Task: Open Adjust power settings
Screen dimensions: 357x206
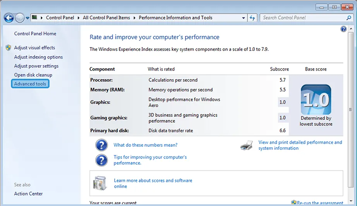Action: [x=36, y=66]
